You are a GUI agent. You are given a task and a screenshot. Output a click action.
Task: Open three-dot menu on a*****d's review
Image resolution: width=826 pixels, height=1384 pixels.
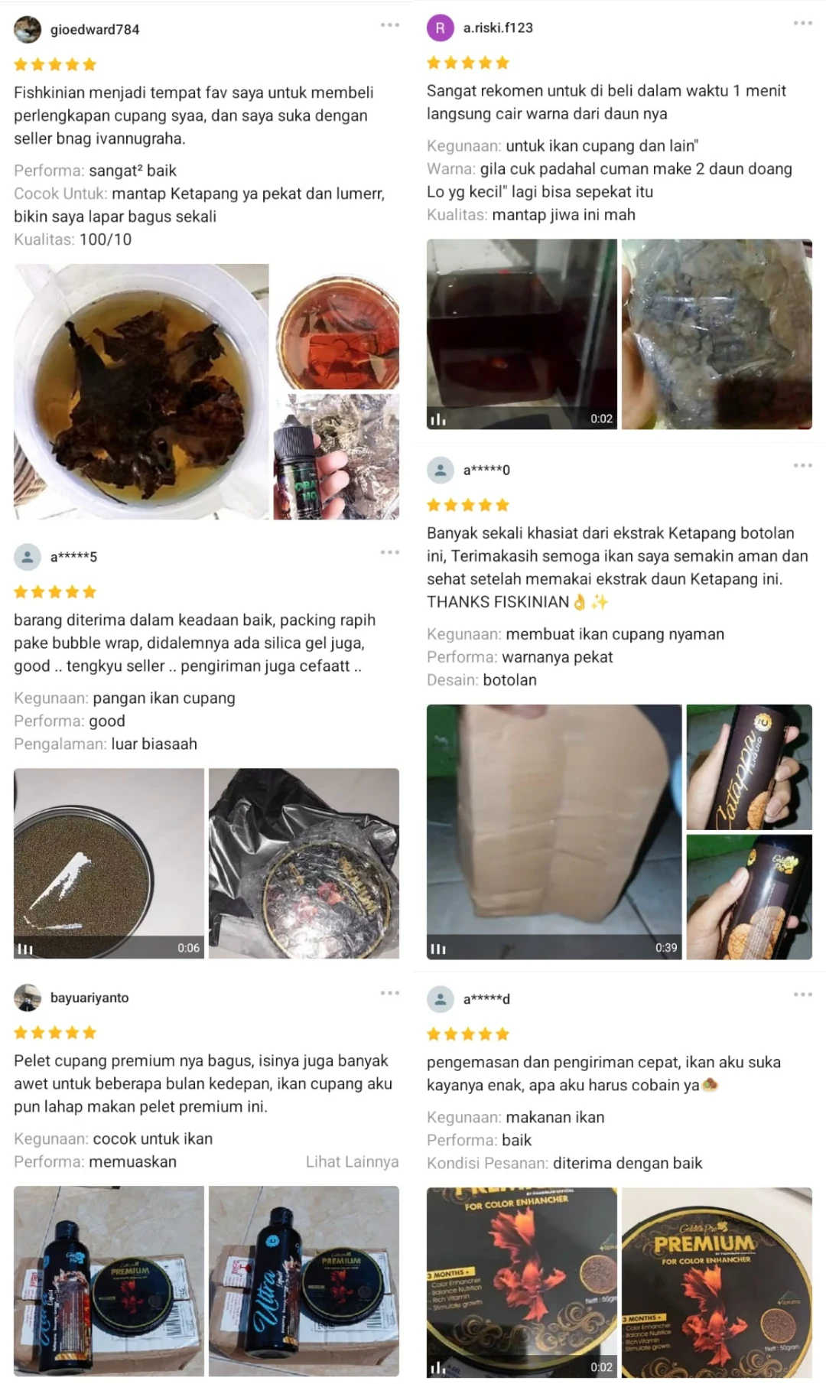pyautogui.click(x=802, y=995)
